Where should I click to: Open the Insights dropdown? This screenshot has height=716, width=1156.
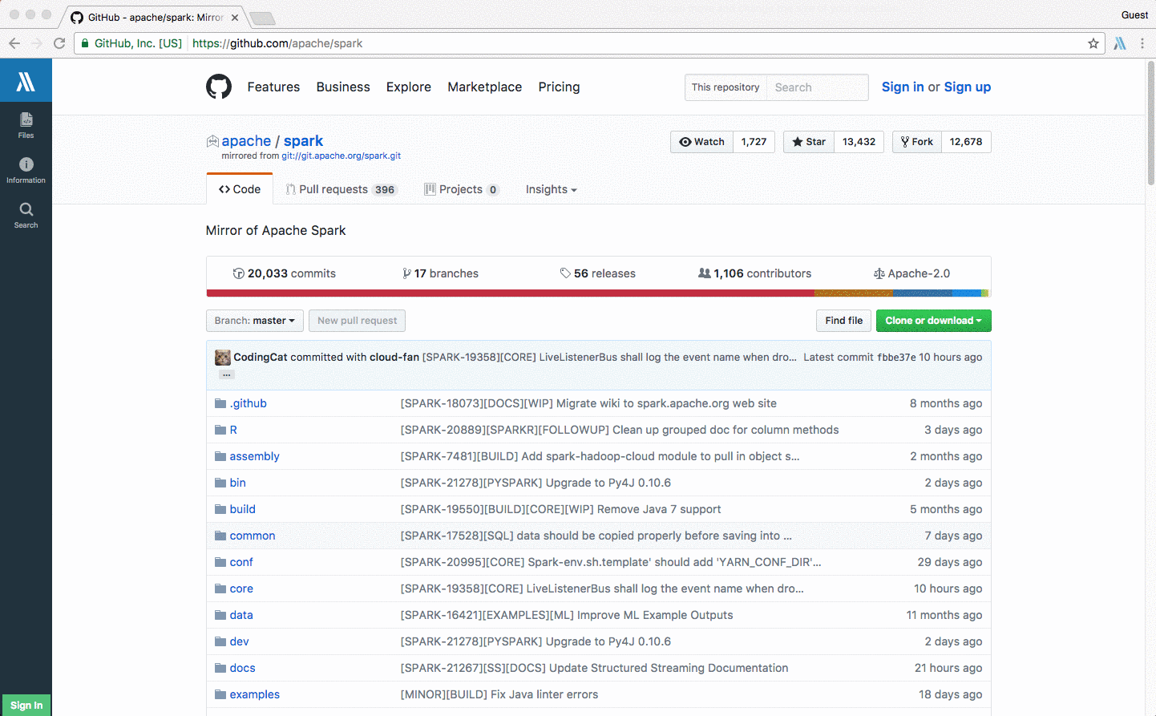[x=551, y=189]
